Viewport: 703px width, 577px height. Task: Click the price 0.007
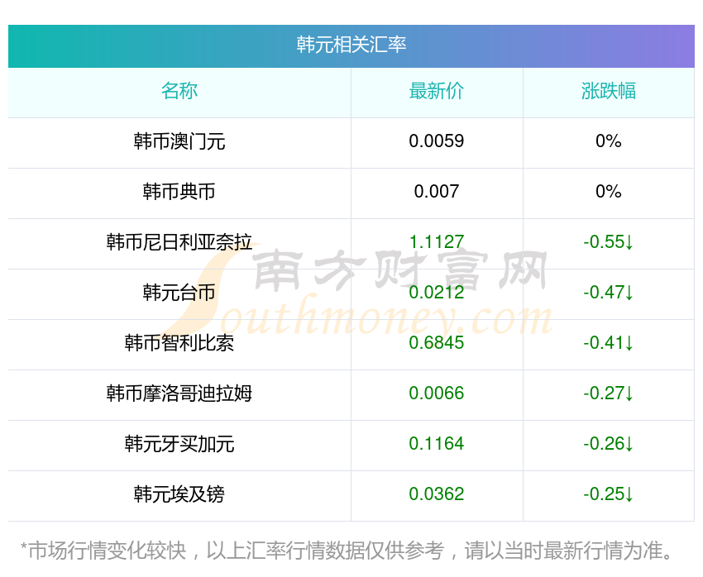click(x=436, y=192)
